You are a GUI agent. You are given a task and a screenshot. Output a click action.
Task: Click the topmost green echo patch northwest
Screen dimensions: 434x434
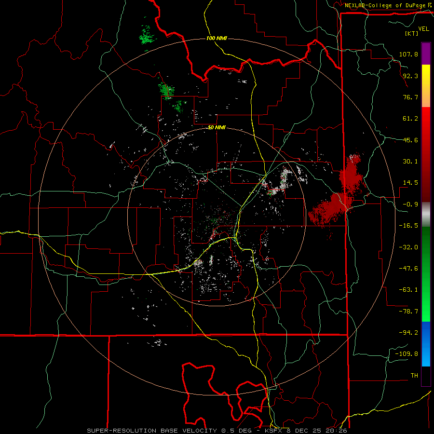[146, 36]
